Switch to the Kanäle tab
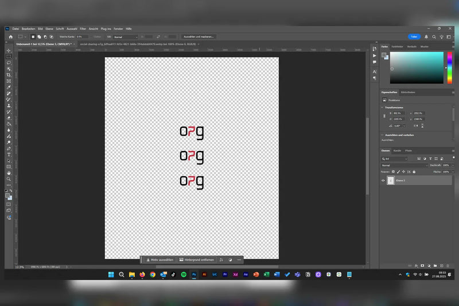The height and width of the screenshot is (306, 459). pyautogui.click(x=397, y=150)
